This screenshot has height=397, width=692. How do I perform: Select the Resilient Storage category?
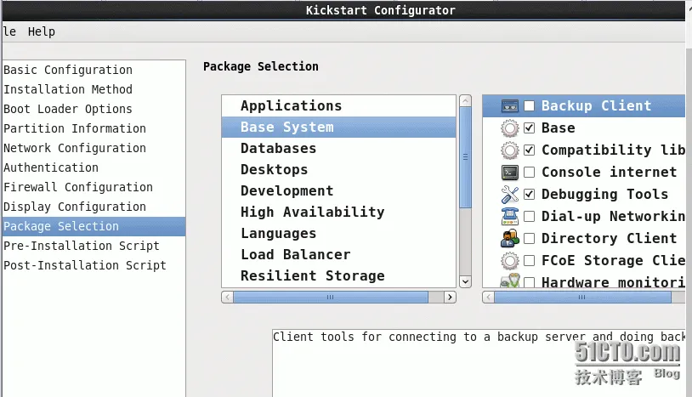coord(338,275)
